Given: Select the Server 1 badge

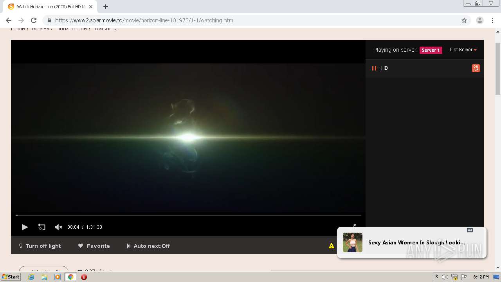Looking at the screenshot, I should click(x=431, y=50).
